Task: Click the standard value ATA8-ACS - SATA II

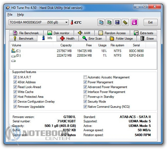Action: pyautogui.click(x=135, y=117)
